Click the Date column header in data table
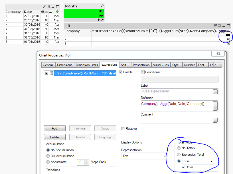This screenshot has width=233, height=174. click(x=32, y=12)
